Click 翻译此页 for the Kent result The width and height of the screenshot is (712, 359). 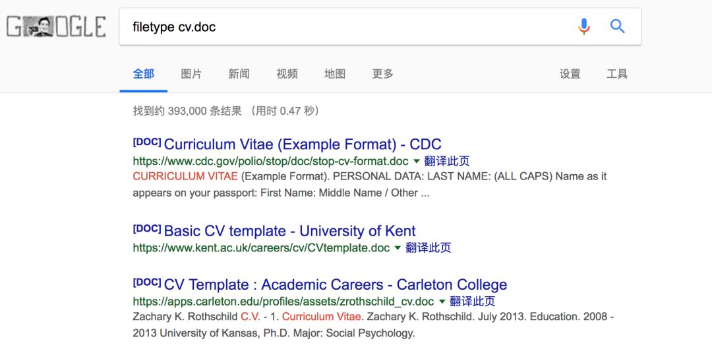(429, 247)
